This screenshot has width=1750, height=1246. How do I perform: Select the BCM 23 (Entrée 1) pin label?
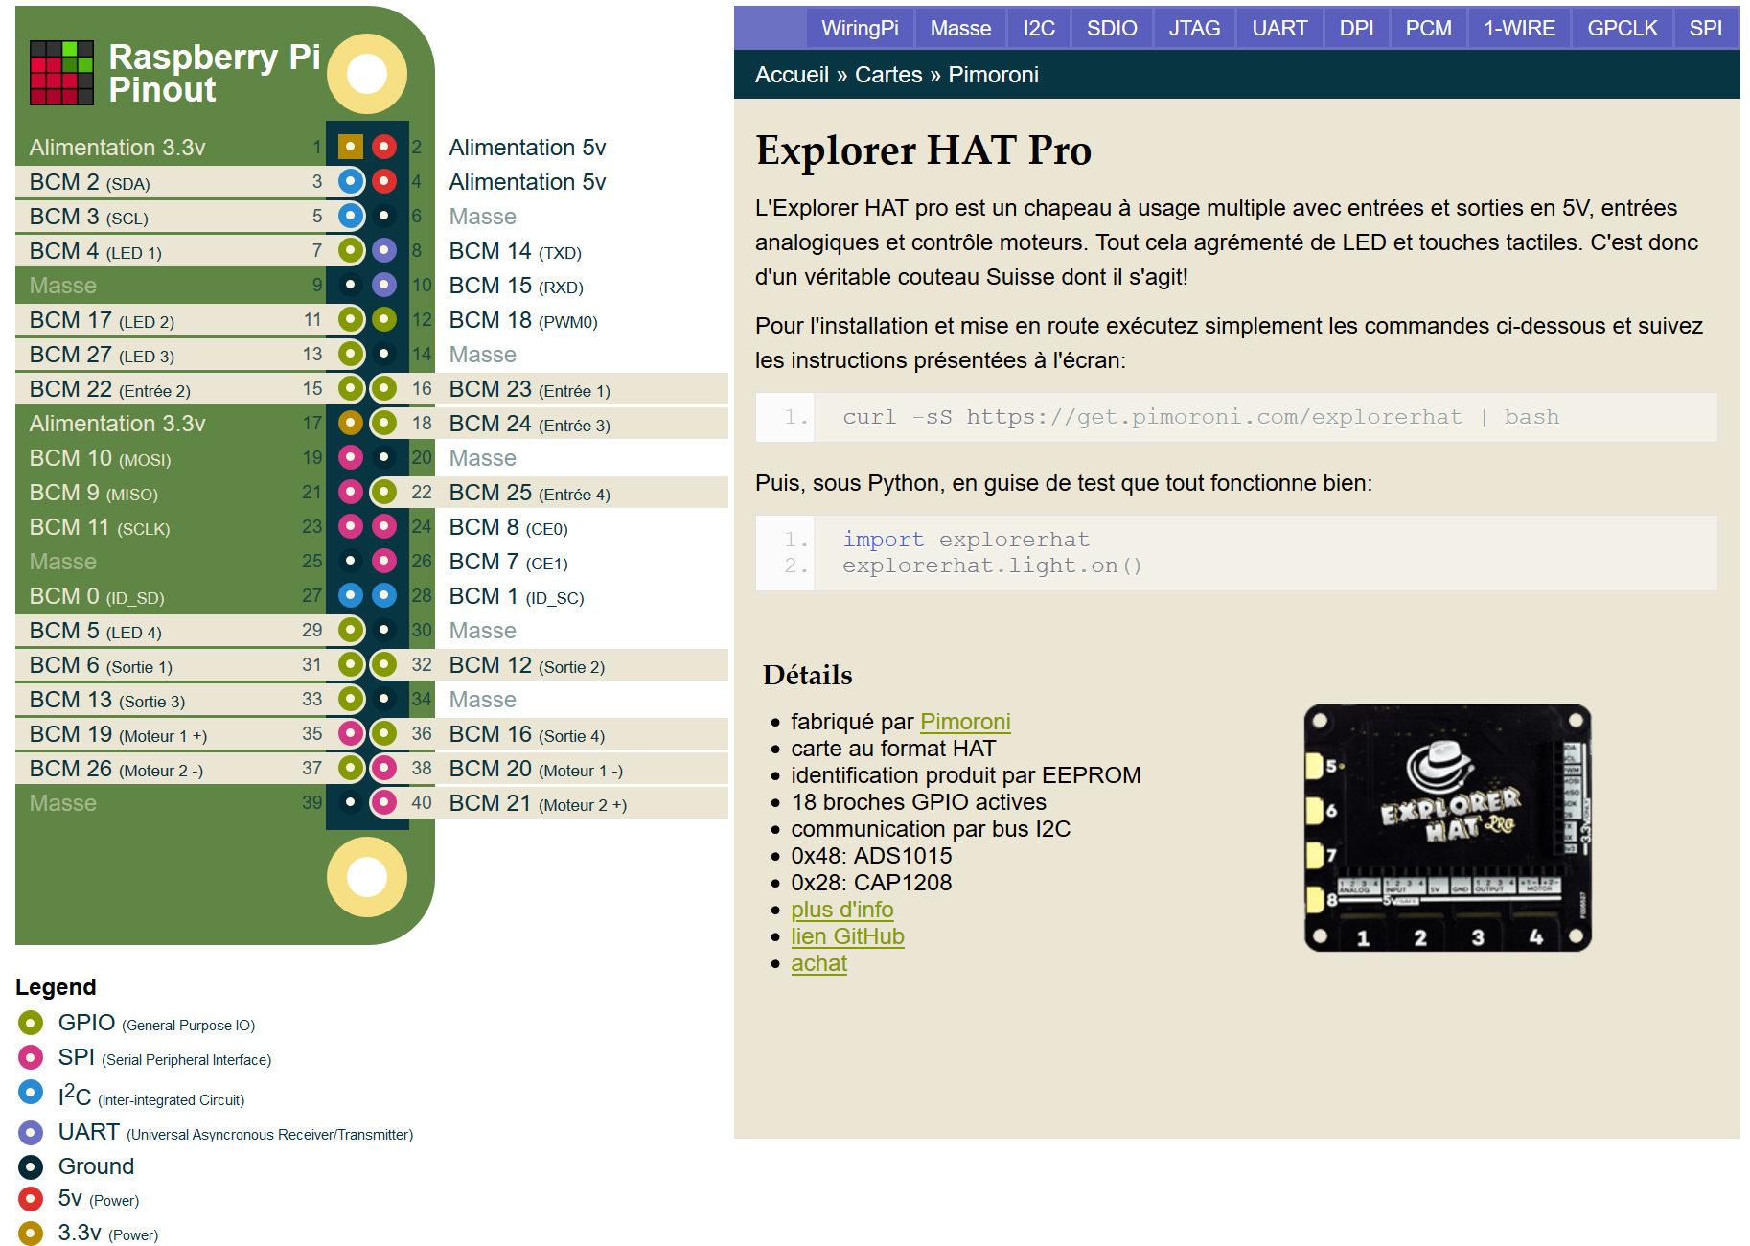tap(530, 389)
